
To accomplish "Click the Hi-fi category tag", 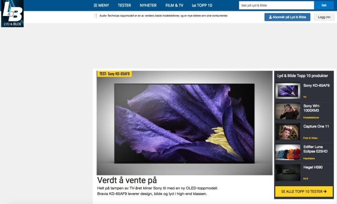I will (x=305, y=179).
